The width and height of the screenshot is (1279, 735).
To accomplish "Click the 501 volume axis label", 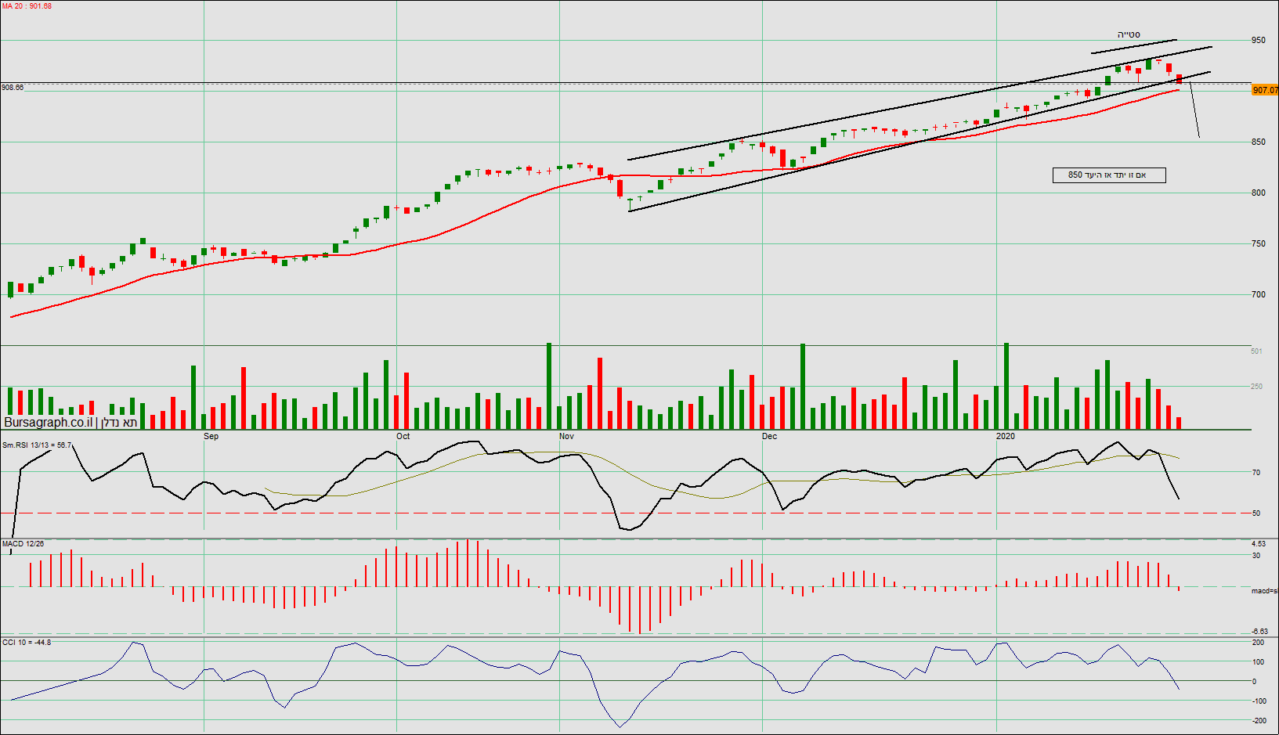I will [1256, 351].
